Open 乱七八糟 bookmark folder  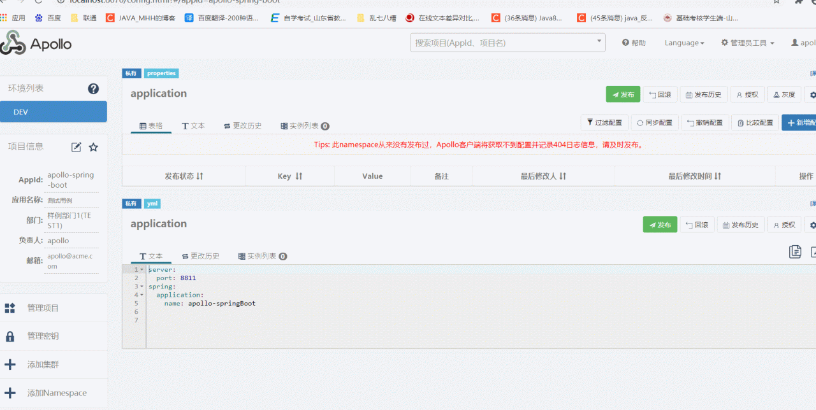click(x=377, y=18)
